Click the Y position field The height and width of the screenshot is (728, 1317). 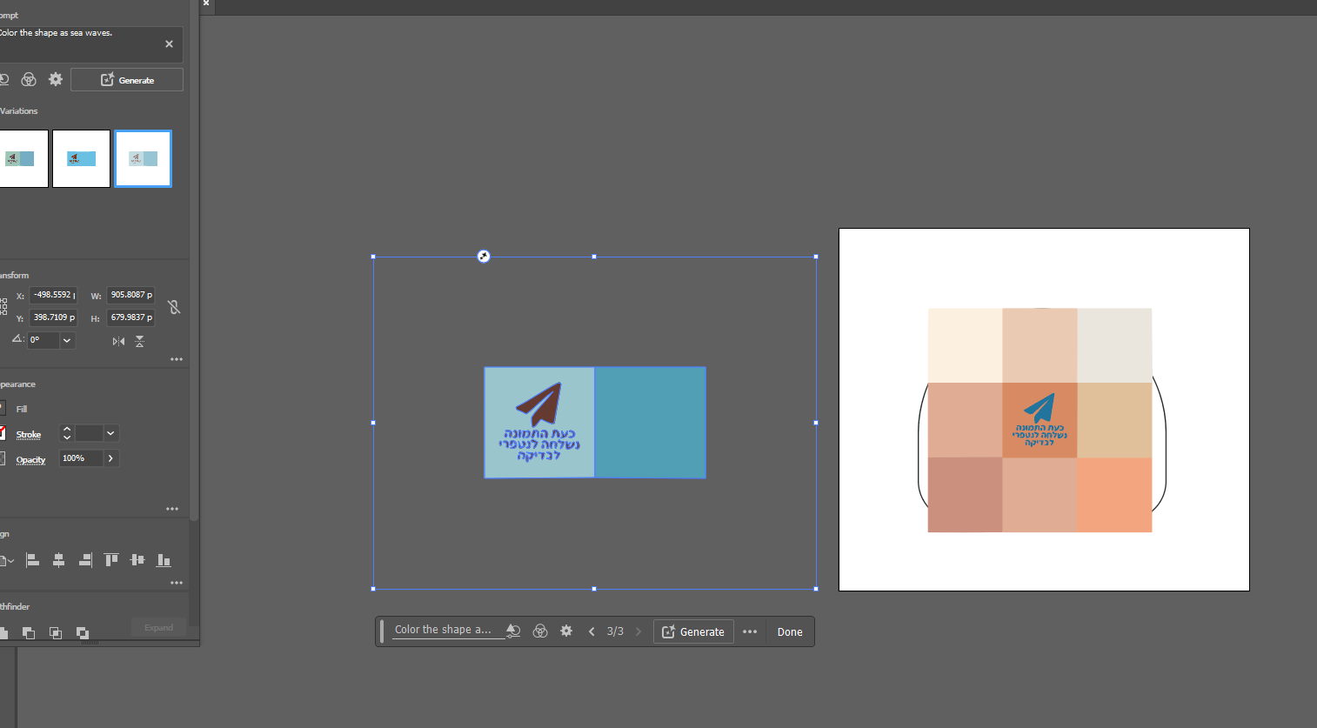pos(53,317)
